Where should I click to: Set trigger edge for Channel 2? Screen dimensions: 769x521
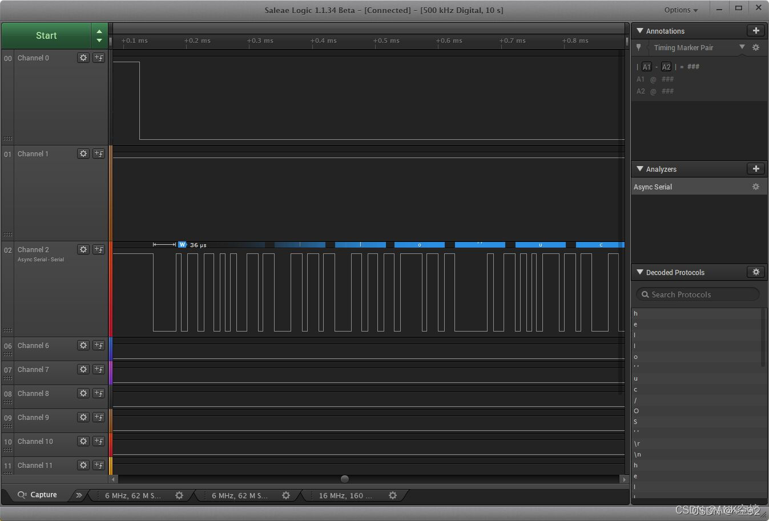pos(99,249)
